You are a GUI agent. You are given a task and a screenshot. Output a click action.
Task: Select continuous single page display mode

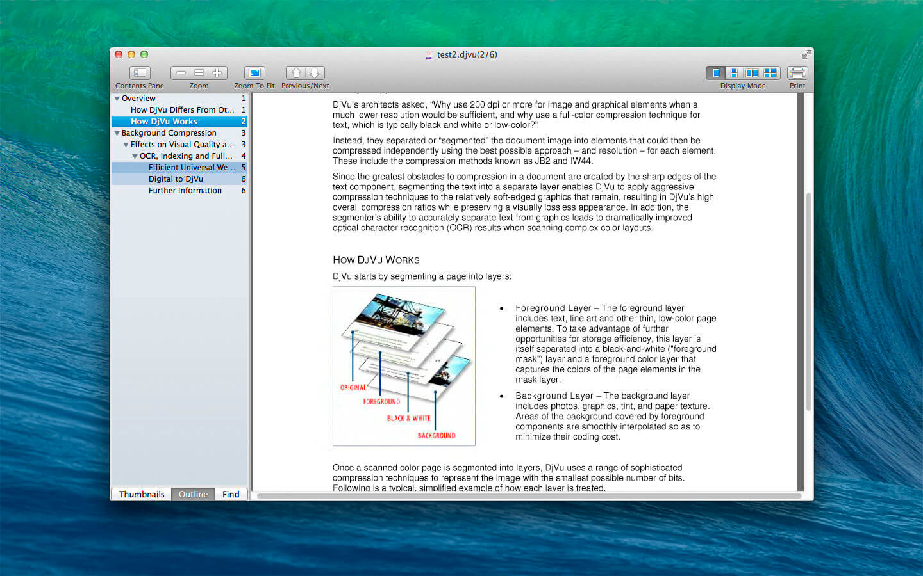point(734,73)
